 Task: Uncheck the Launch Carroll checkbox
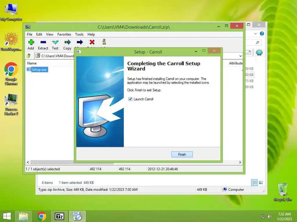coord(130,99)
